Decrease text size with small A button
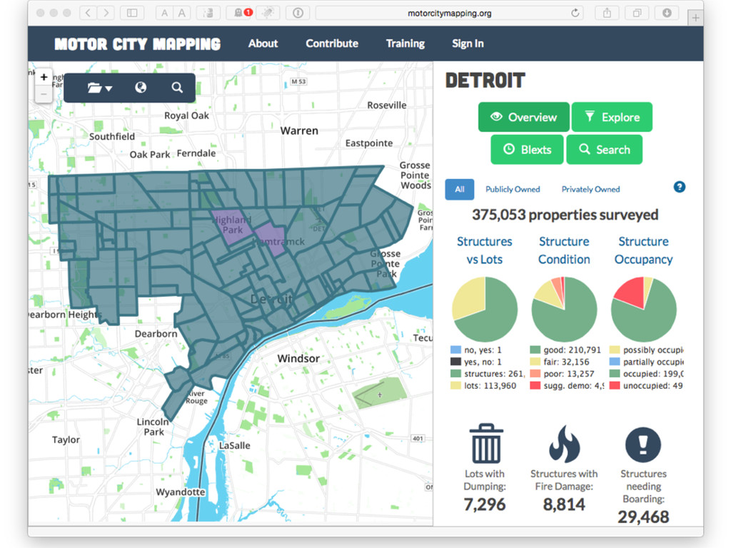The height and width of the screenshot is (548, 731). [164, 13]
